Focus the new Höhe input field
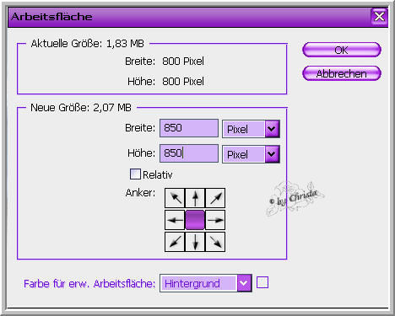 pyautogui.click(x=189, y=153)
